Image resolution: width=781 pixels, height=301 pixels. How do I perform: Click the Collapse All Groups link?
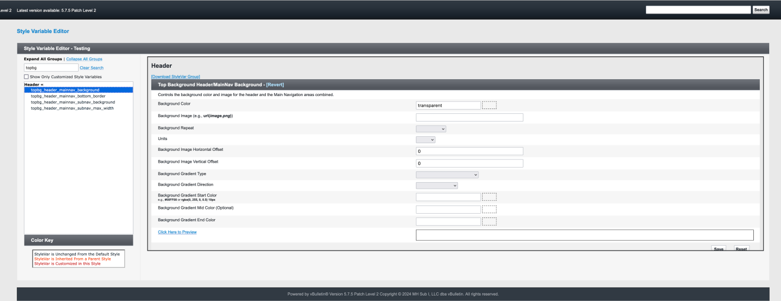84,59
